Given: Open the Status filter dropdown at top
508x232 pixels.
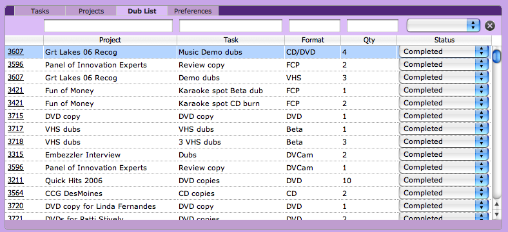Looking at the screenshot, I should [443, 26].
